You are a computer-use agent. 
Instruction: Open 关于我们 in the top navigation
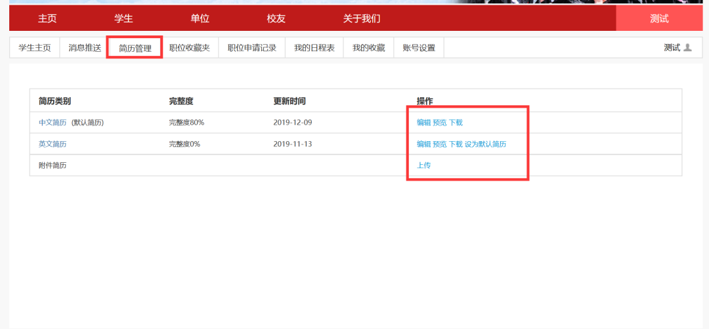tap(361, 18)
